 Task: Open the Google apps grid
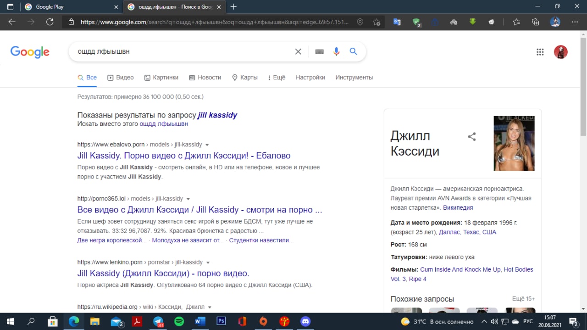pos(540,52)
